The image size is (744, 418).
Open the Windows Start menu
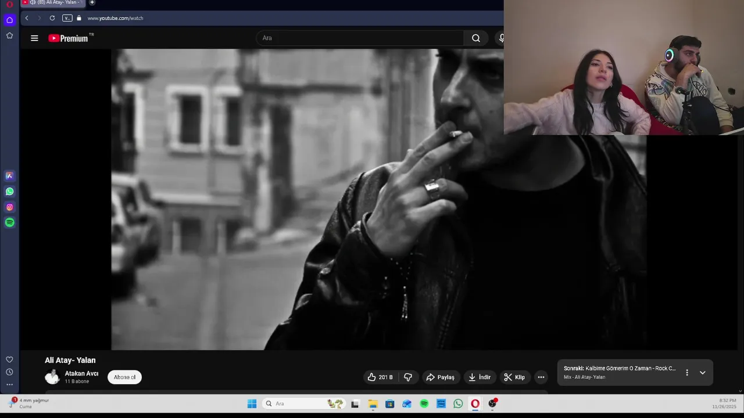coord(252,403)
